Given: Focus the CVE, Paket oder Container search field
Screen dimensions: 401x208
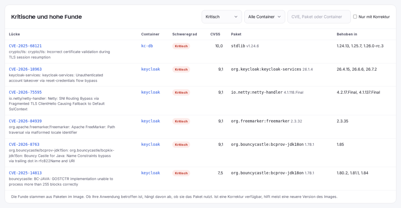Looking at the screenshot, I should coord(319,17).
